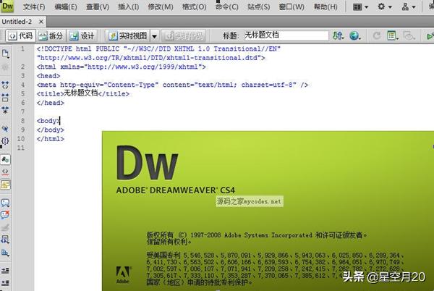
Task: Open the 命令(C) menu
Action: (227, 7)
